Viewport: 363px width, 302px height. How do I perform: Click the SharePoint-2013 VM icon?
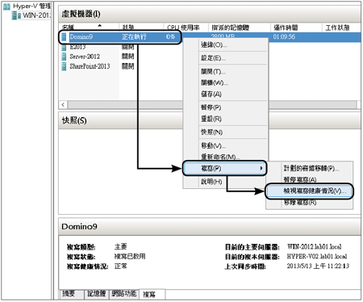tap(64, 66)
